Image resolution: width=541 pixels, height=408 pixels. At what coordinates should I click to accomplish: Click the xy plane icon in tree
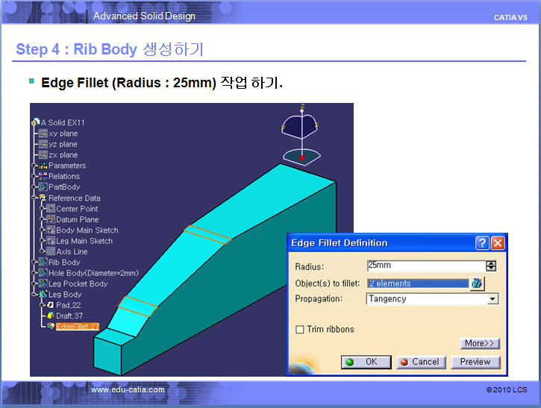tap(43, 134)
